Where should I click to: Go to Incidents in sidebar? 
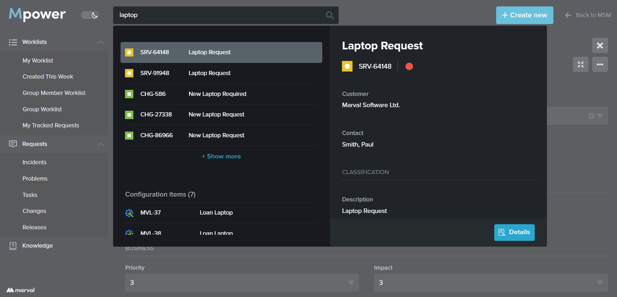34,162
